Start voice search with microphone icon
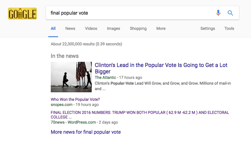This screenshot has width=251, height=141. point(218,13)
